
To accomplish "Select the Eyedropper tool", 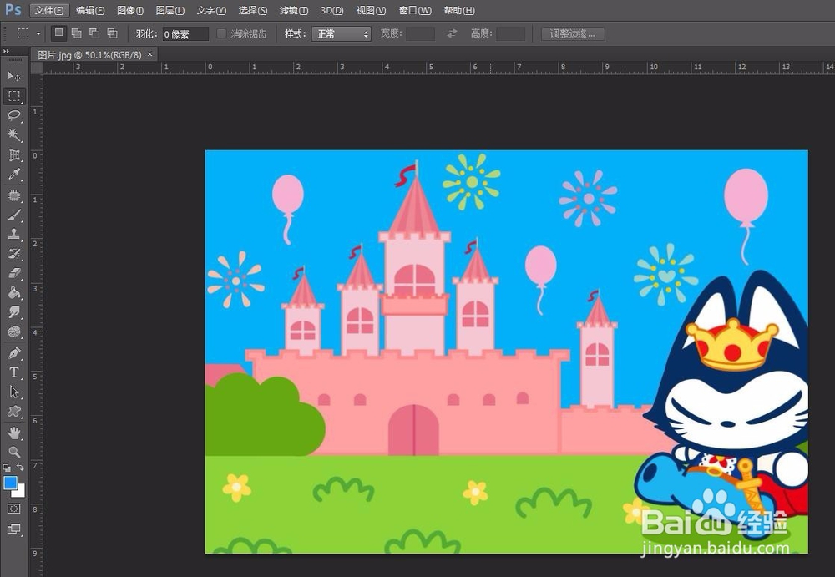I will pyautogui.click(x=14, y=175).
